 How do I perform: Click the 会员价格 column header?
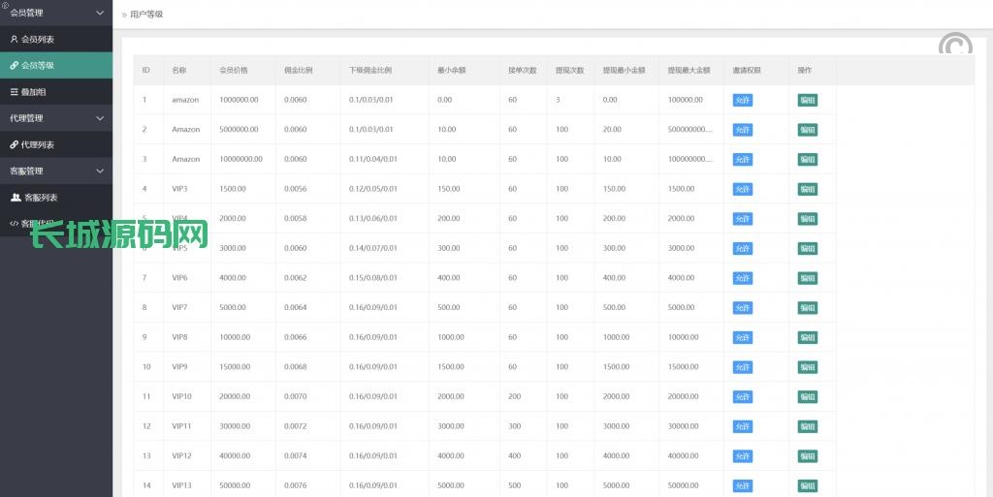tap(234, 71)
